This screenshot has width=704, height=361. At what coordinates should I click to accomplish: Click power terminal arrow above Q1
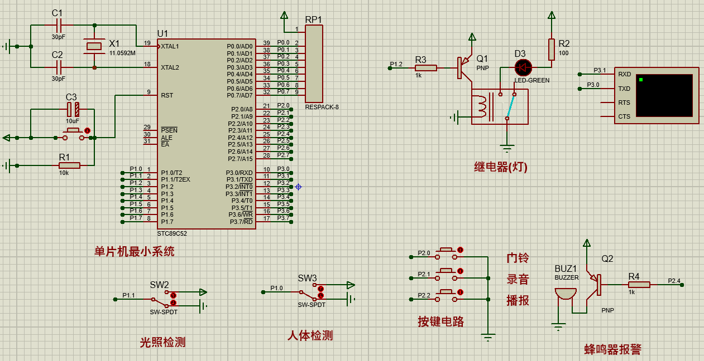point(472,37)
